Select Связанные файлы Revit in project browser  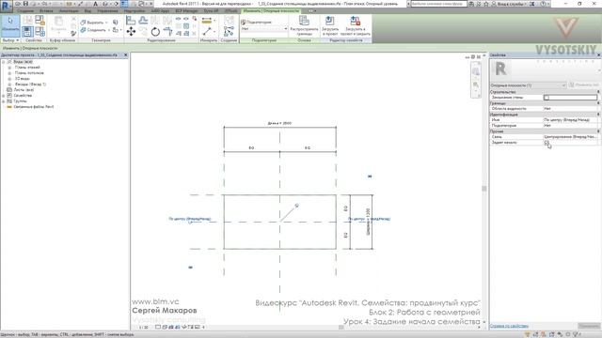click(34, 107)
